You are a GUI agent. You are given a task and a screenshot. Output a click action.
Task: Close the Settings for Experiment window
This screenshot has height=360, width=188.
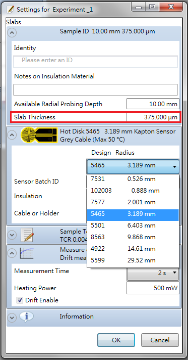pos(171,7)
